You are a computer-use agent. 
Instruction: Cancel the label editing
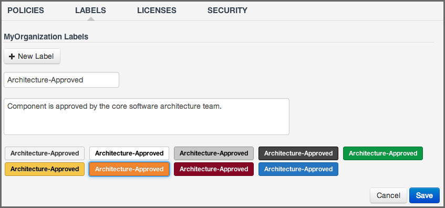(x=388, y=195)
